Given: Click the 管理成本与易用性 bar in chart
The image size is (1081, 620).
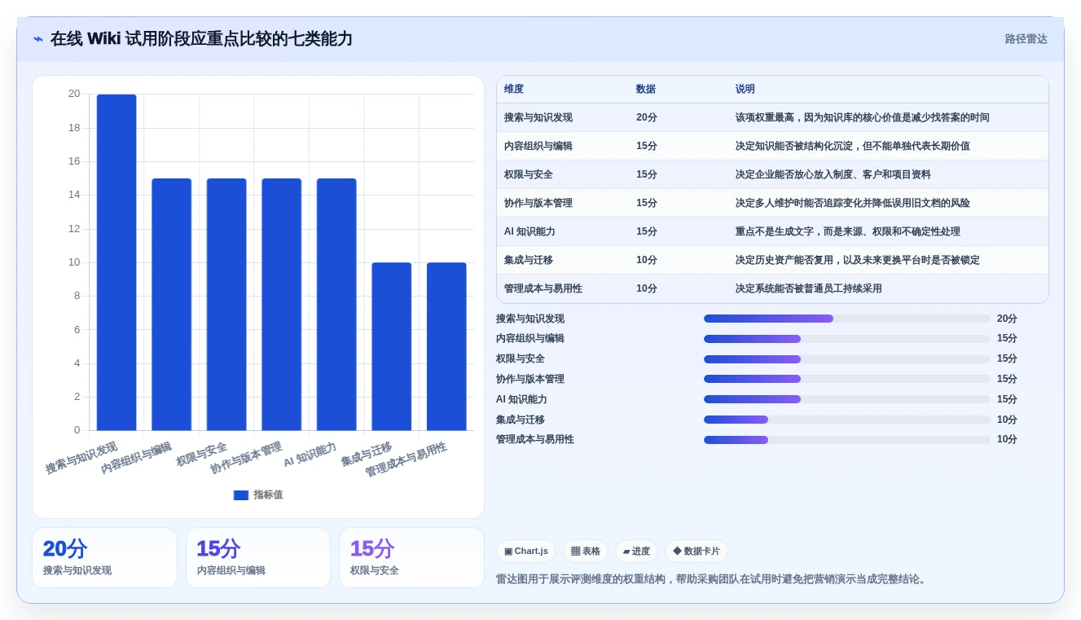Looking at the screenshot, I should point(446,346).
